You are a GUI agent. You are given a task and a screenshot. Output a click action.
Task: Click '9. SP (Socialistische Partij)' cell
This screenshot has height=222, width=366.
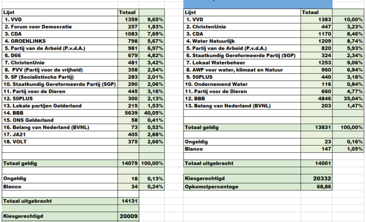tap(60, 77)
